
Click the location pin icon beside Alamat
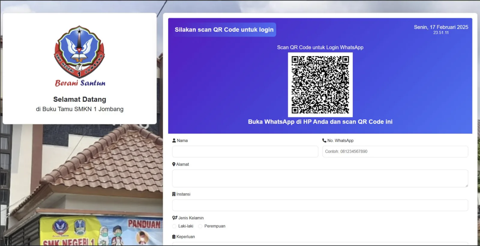pos(174,164)
